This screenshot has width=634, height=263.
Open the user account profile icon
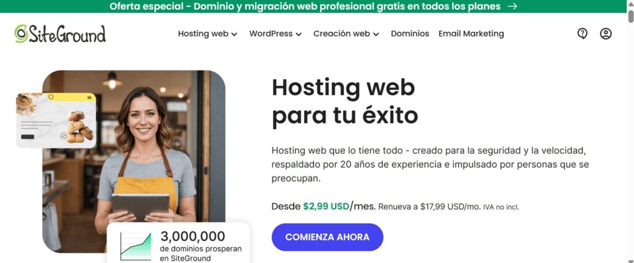point(606,33)
